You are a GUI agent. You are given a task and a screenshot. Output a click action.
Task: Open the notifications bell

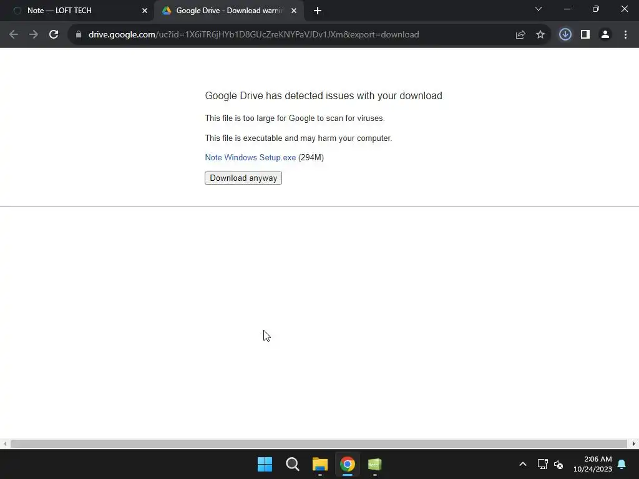point(622,464)
